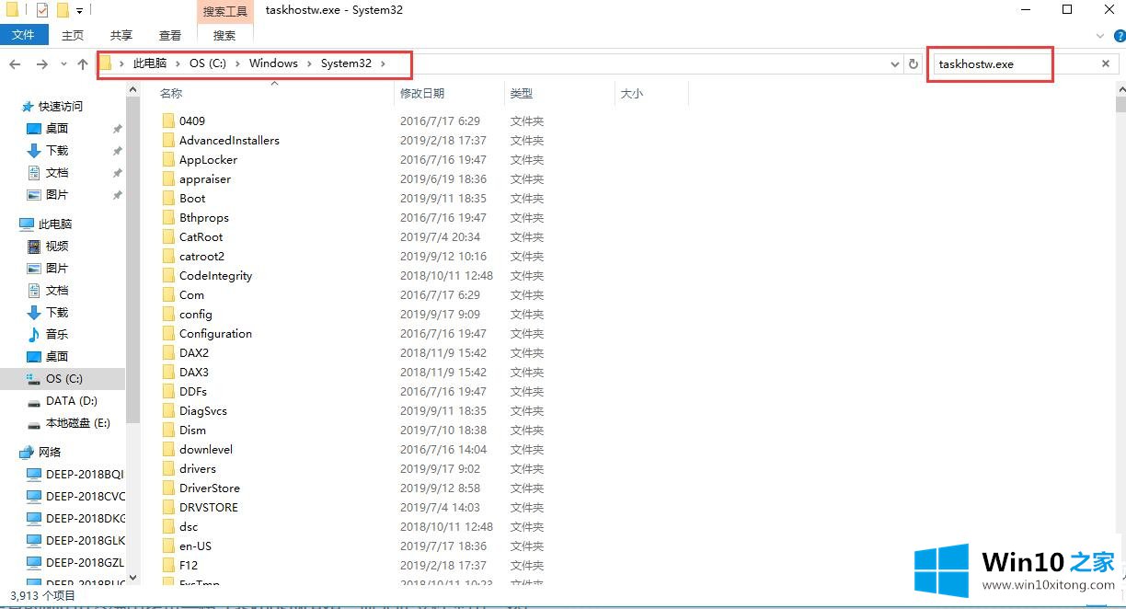Open pinned 桌面 under quick access
Screen dimensions: 1126x609
click(x=57, y=129)
